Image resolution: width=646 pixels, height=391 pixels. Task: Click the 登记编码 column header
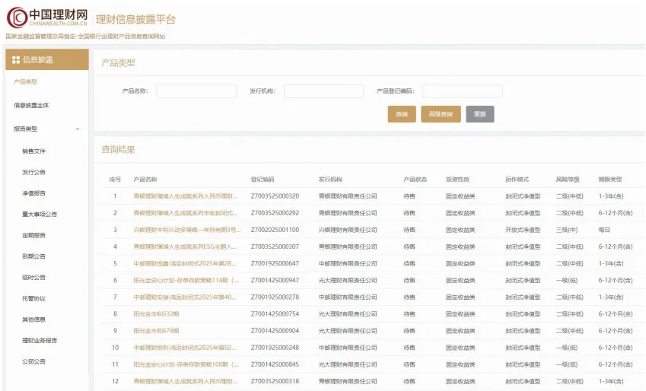click(263, 180)
